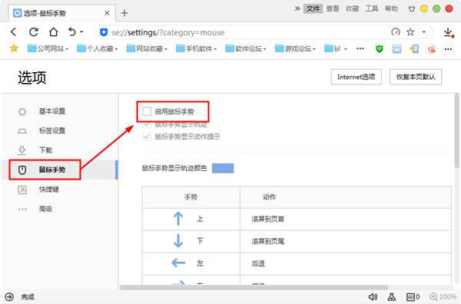Screen dimensions: 461x304
Task: Reload the page with the refresh icon
Action: pos(34,31)
